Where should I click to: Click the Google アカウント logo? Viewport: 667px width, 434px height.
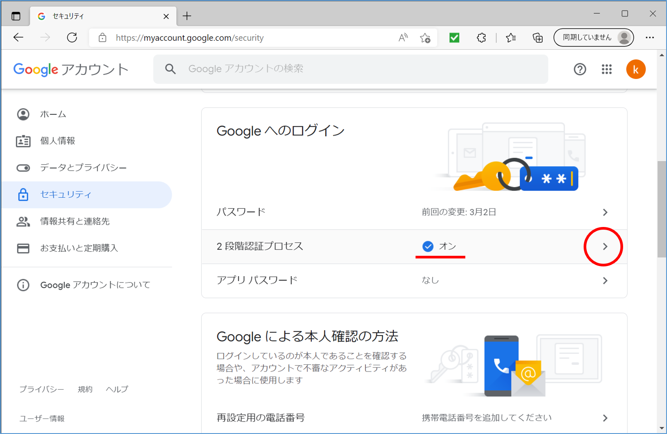click(x=71, y=69)
